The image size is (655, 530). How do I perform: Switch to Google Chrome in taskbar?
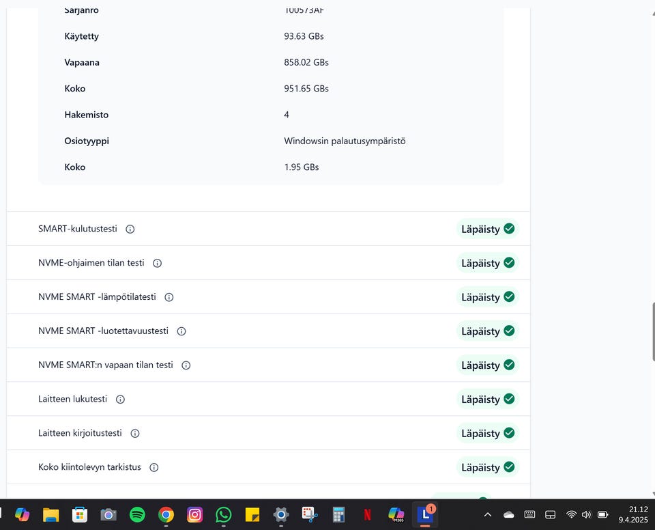(166, 514)
